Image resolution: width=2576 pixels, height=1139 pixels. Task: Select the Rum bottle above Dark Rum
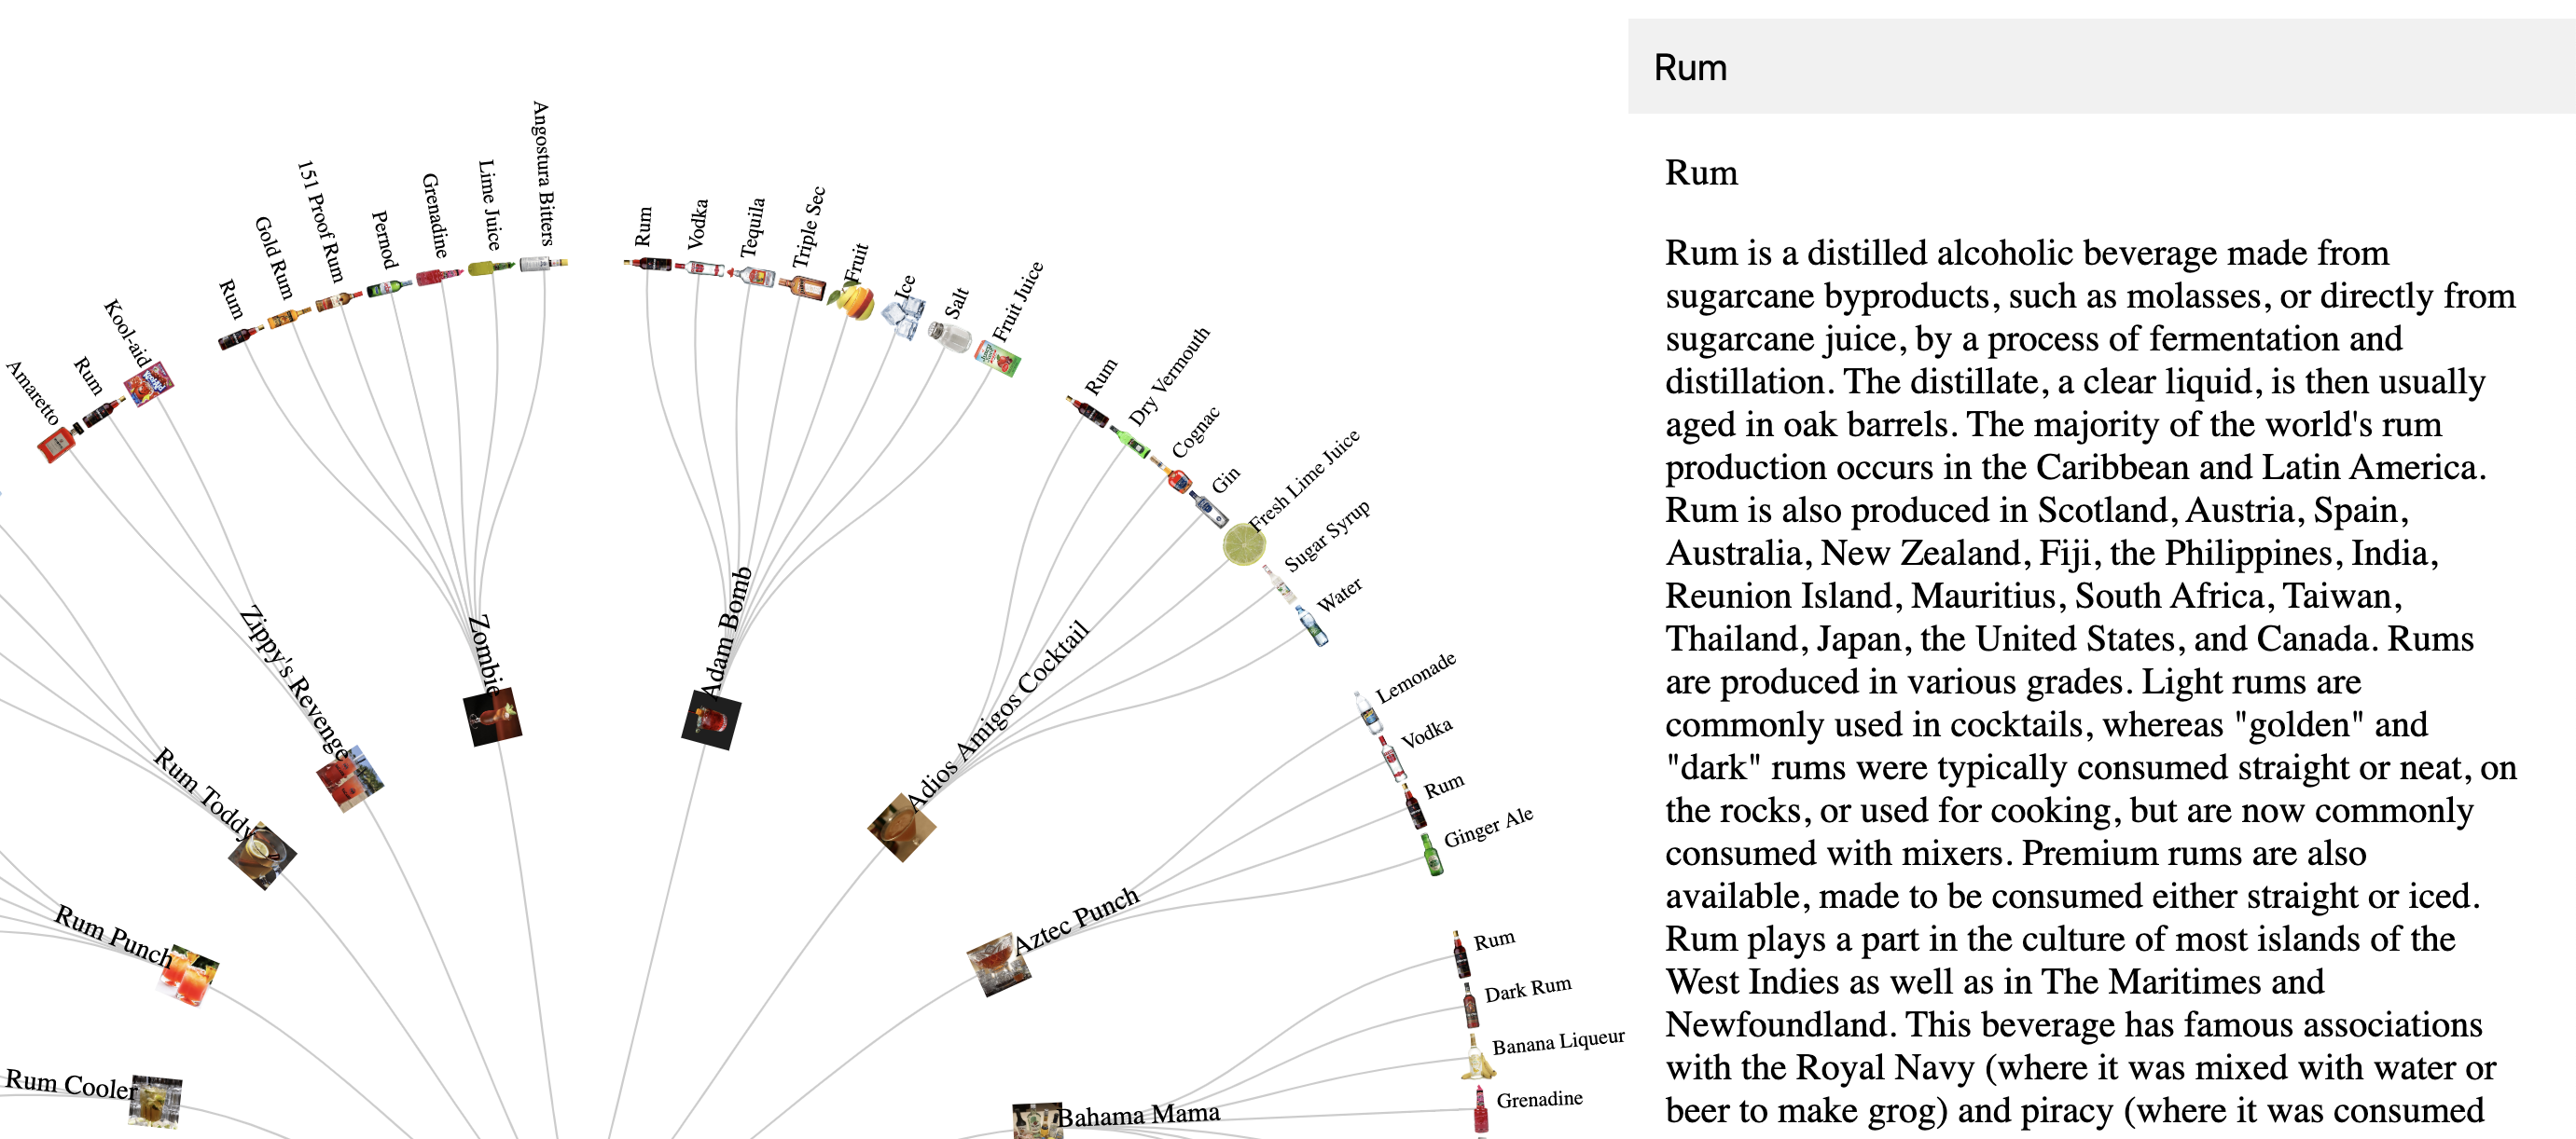click(x=1461, y=954)
